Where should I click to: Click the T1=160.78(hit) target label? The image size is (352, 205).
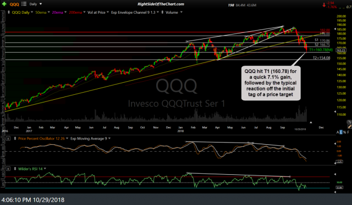321,50
